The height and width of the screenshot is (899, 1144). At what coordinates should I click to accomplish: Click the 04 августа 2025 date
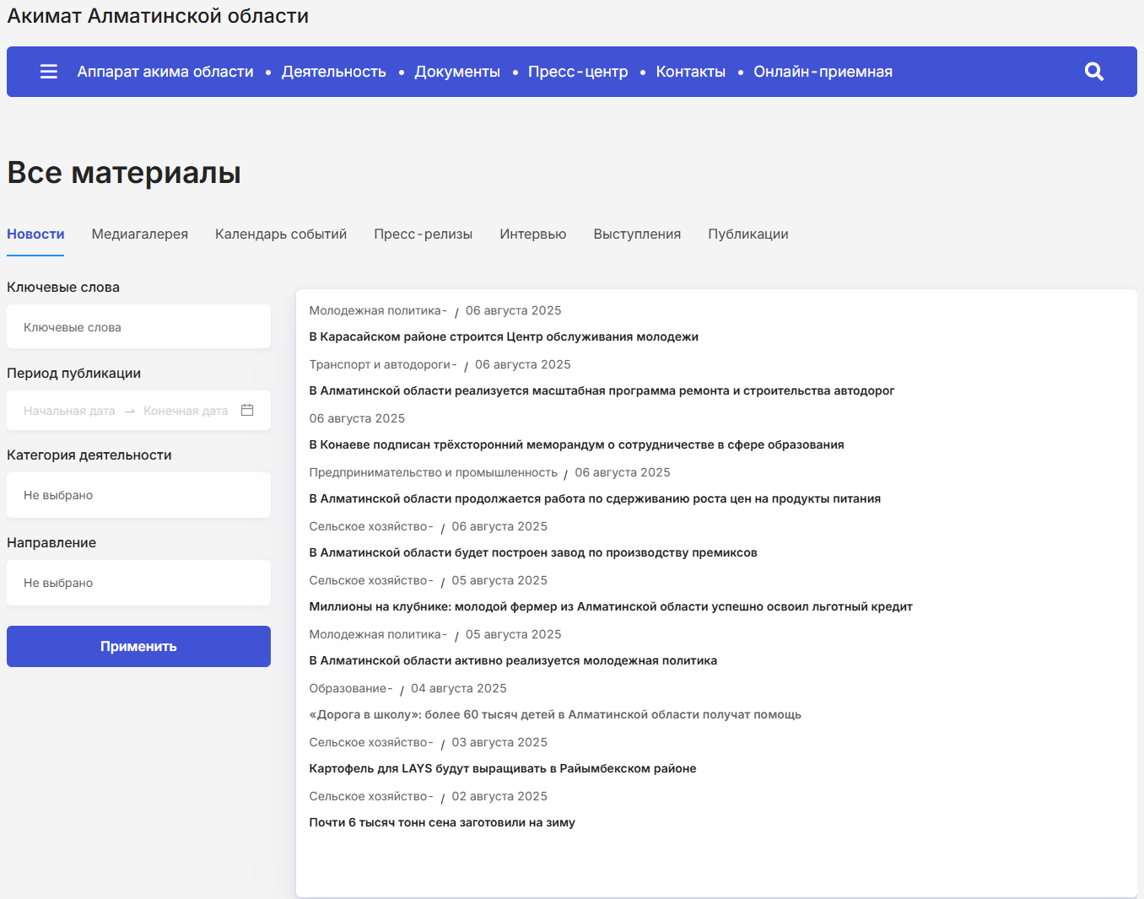(459, 688)
